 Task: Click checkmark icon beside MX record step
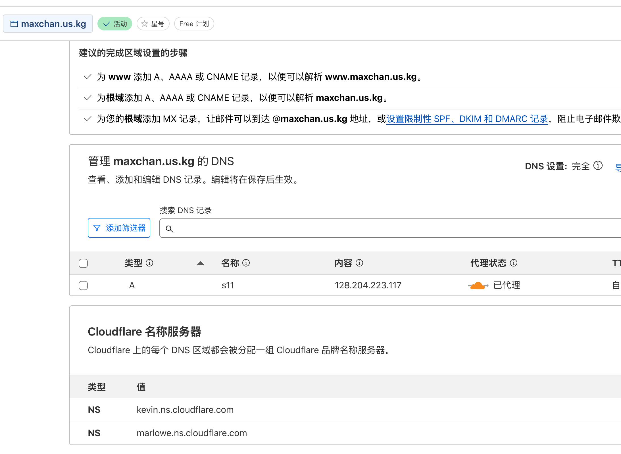(88, 119)
